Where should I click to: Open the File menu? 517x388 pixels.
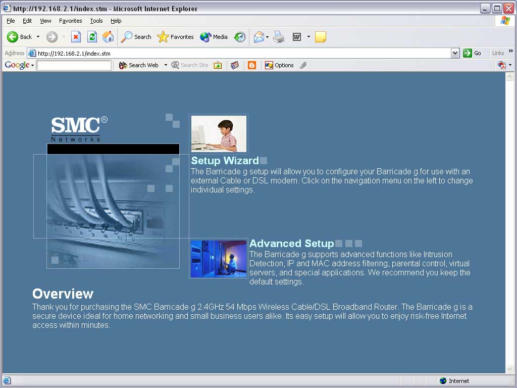pos(11,21)
